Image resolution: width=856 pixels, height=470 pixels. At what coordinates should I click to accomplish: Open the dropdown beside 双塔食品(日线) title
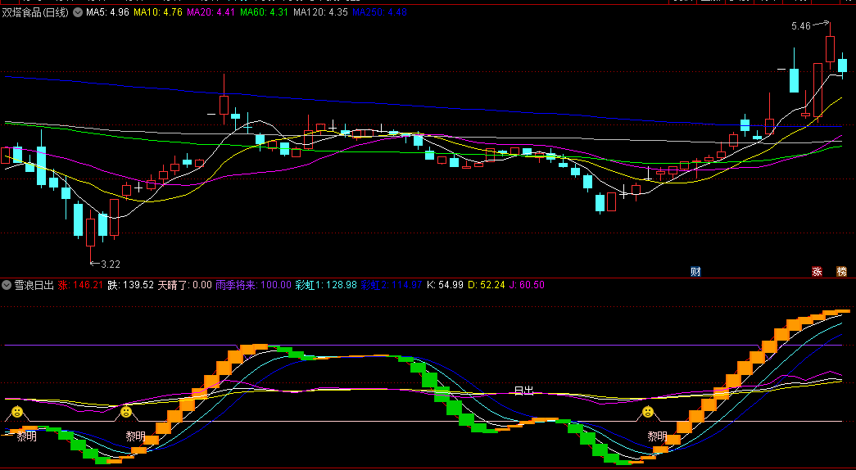coord(78,12)
